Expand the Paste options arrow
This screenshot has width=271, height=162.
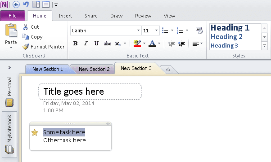coord(11,48)
